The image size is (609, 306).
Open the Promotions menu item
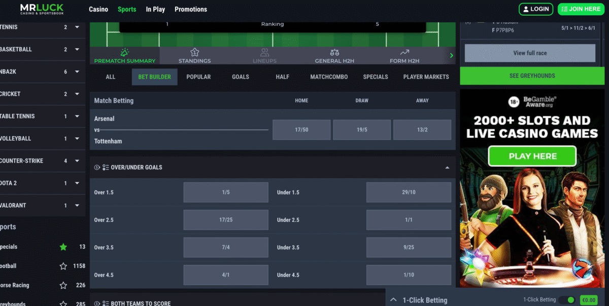coord(191,9)
